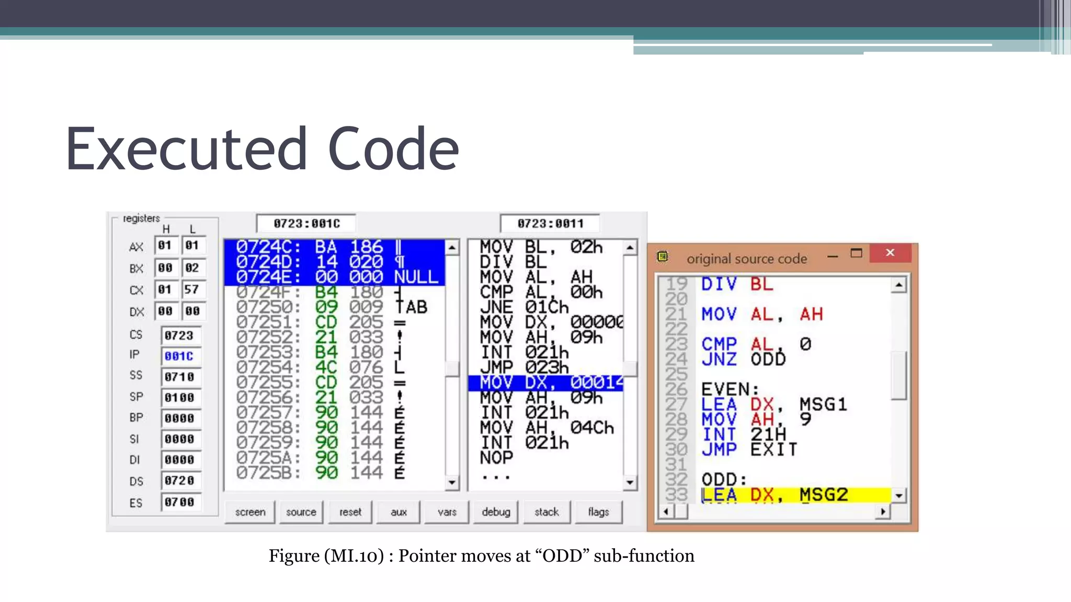Select highlighted line MOV DX, 00014
1071x602 pixels.
pyautogui.click(x=545, y=383)
